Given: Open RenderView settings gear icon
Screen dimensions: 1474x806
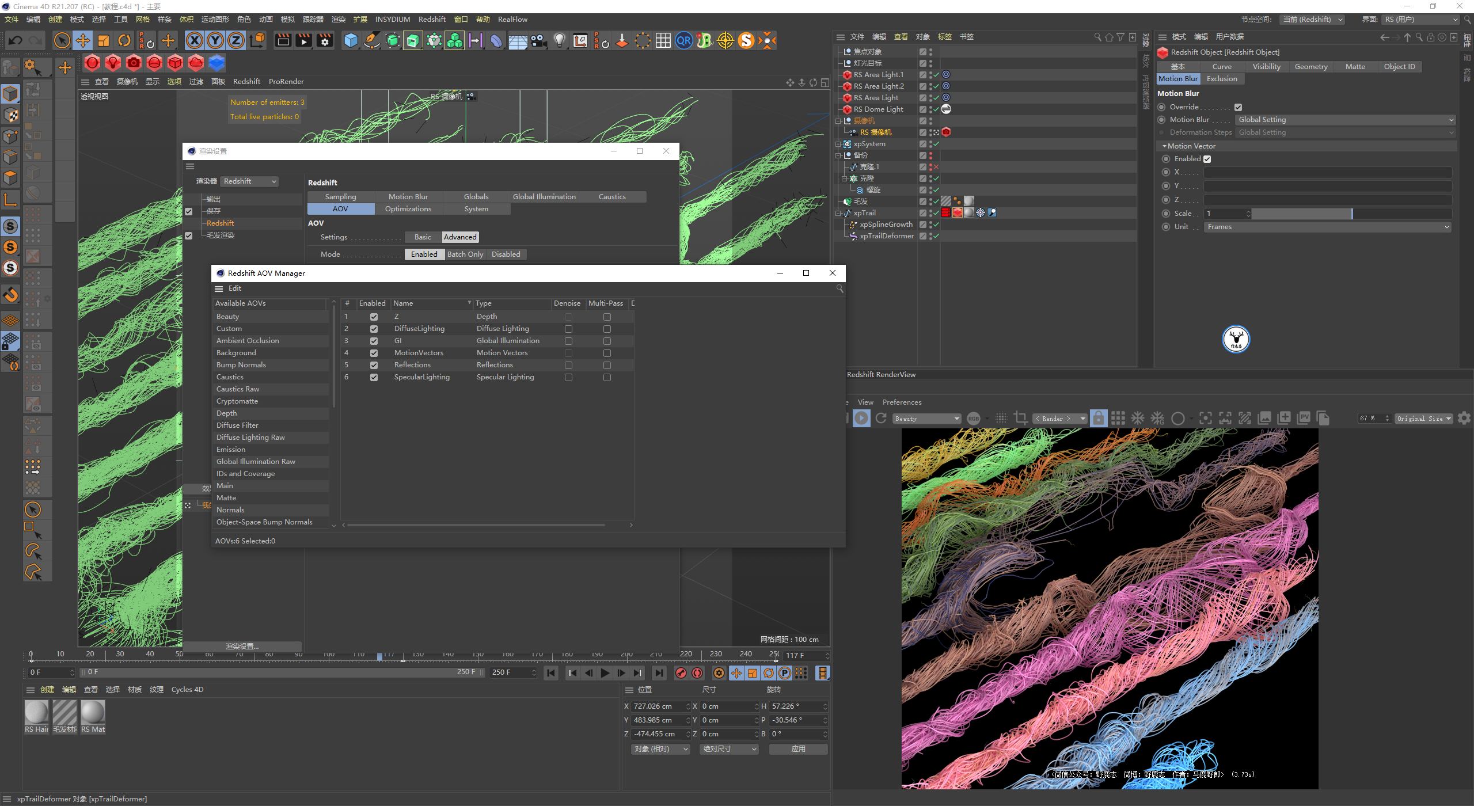Looking at the screenshot, I should pos(1464,419).
